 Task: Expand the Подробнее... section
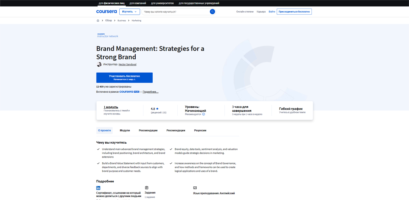pyautogui.click(x=150, y=92)
